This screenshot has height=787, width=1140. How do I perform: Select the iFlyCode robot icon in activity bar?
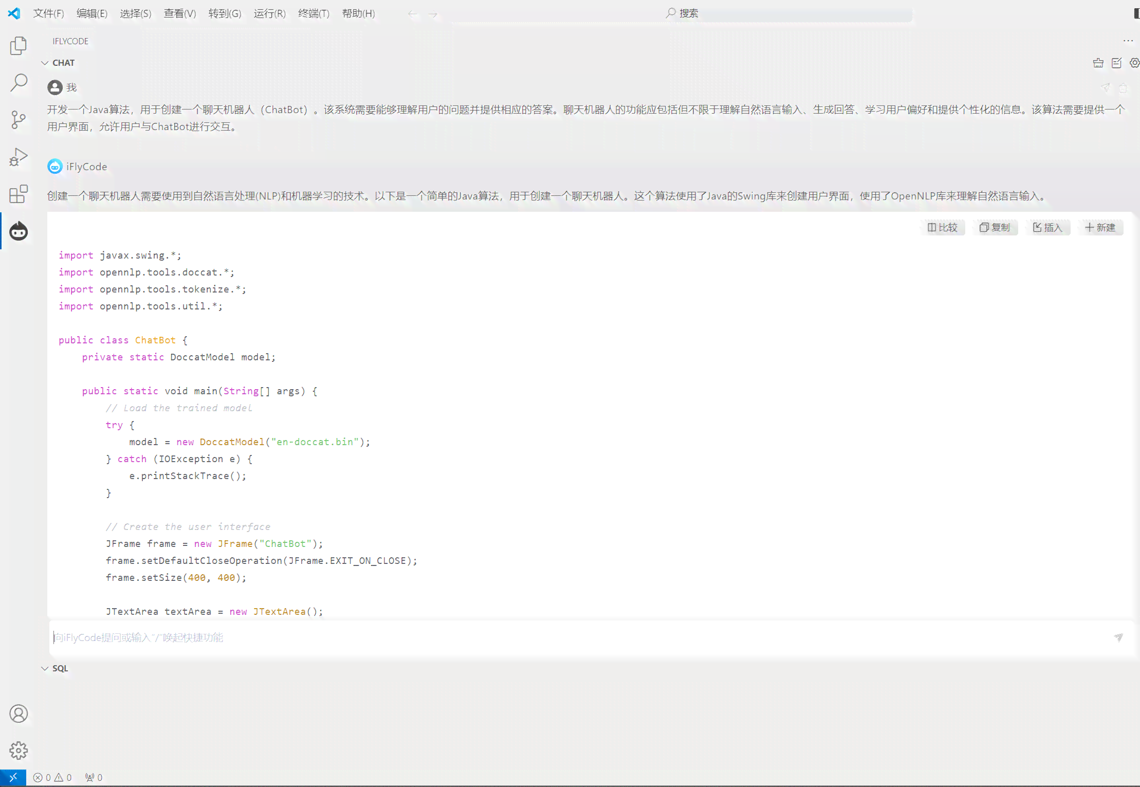click(x=19, y=231)
